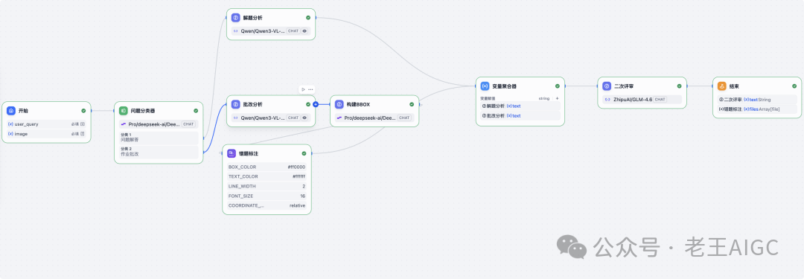Select the image variable row
Image resolution: width=804 pixels, height=279 pixels.
tap(47, 134)
